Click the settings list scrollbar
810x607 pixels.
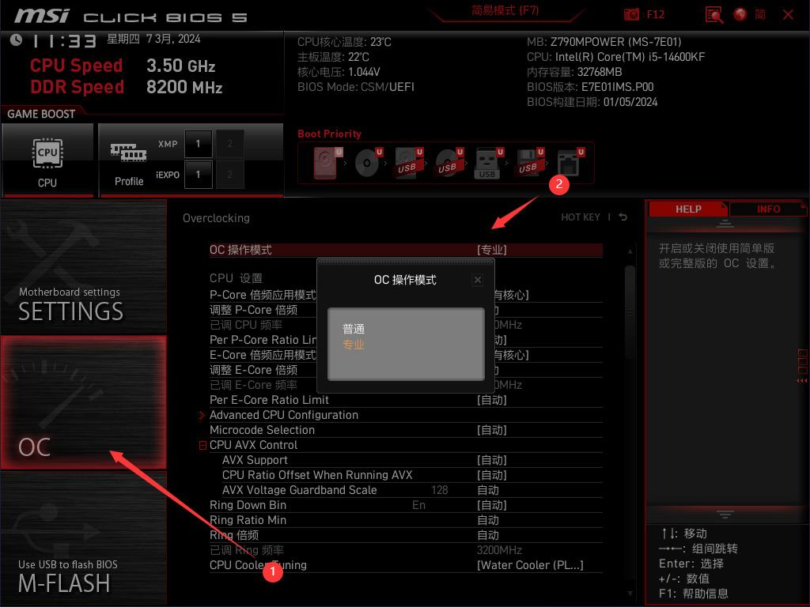(630, 312)
